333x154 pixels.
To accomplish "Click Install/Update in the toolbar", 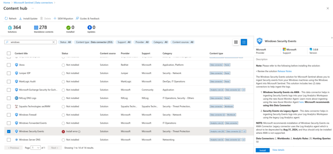I will point(28,19).
